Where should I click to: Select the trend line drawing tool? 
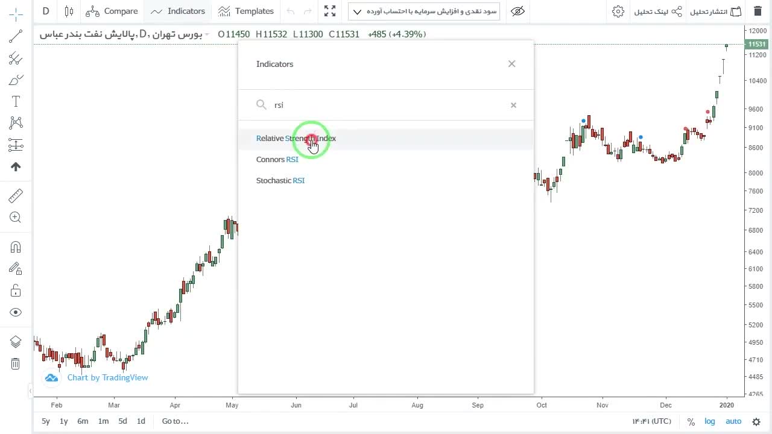coord(16,37)
